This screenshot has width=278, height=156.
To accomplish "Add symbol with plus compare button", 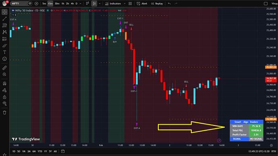I will point(36,4).
